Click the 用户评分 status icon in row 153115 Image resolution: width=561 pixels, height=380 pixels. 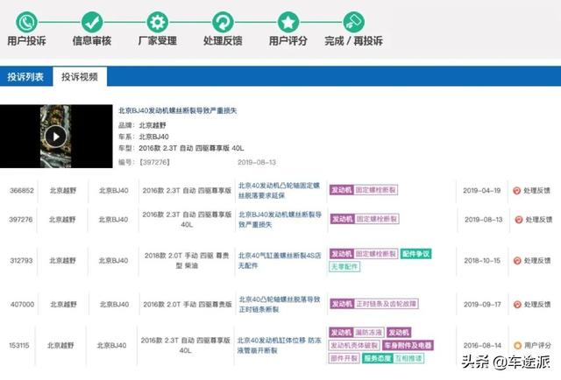(517, 346)
